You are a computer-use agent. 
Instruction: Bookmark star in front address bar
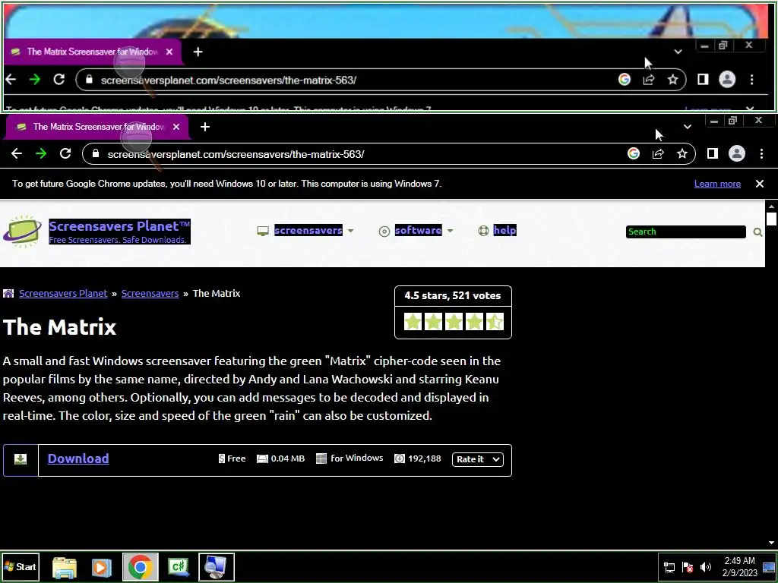click(682, 153)
